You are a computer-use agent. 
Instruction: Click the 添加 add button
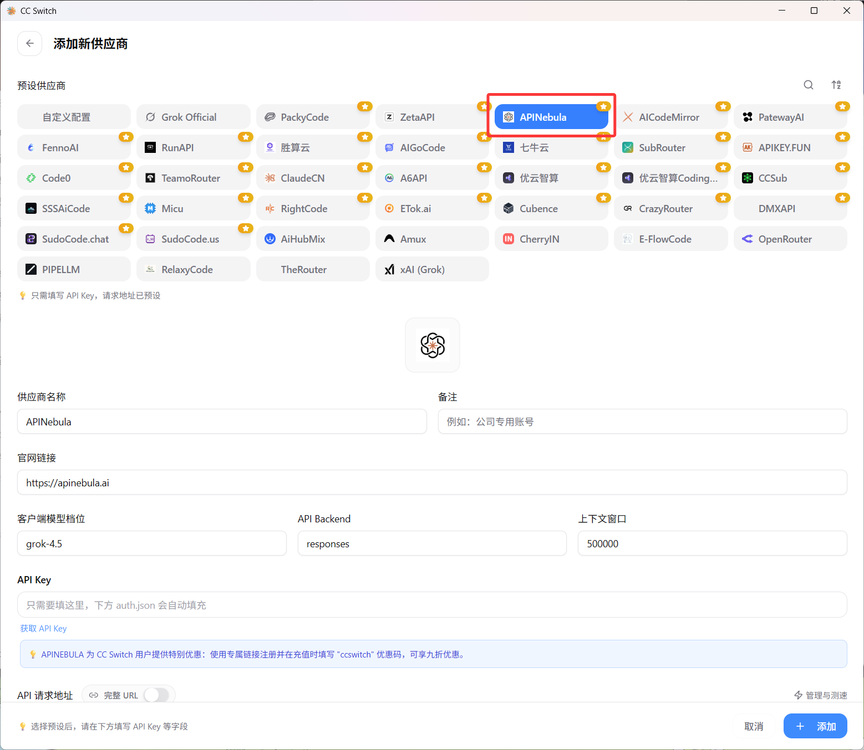815,726
